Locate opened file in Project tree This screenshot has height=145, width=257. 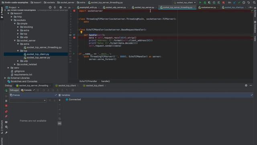(x=50, y=7)
